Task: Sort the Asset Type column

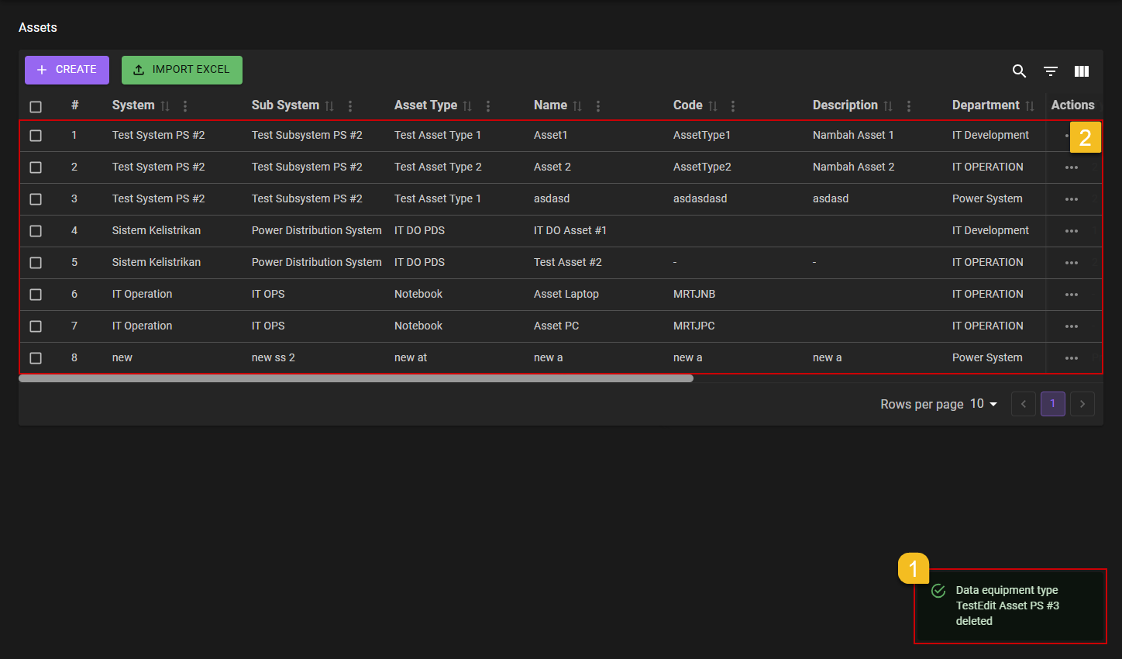Action: click(467, 106)
